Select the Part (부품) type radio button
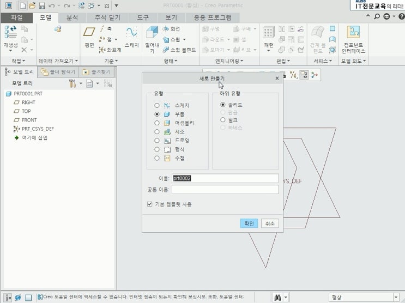This screenshot has height=303, width=405. click(157, 114)
